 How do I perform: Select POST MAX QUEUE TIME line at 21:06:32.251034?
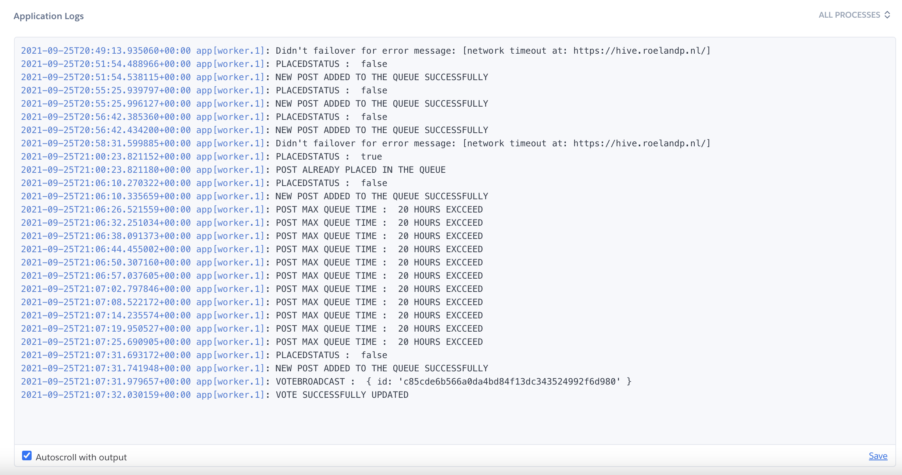pos(252,223)
